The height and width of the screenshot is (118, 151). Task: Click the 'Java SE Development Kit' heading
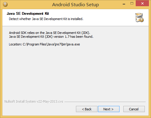(x=28, y=14)
